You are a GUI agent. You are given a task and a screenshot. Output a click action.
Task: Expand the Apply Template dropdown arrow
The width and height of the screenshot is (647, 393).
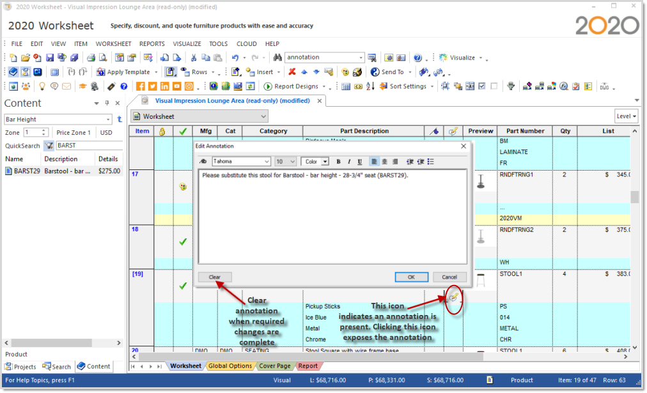click(157, 72)
